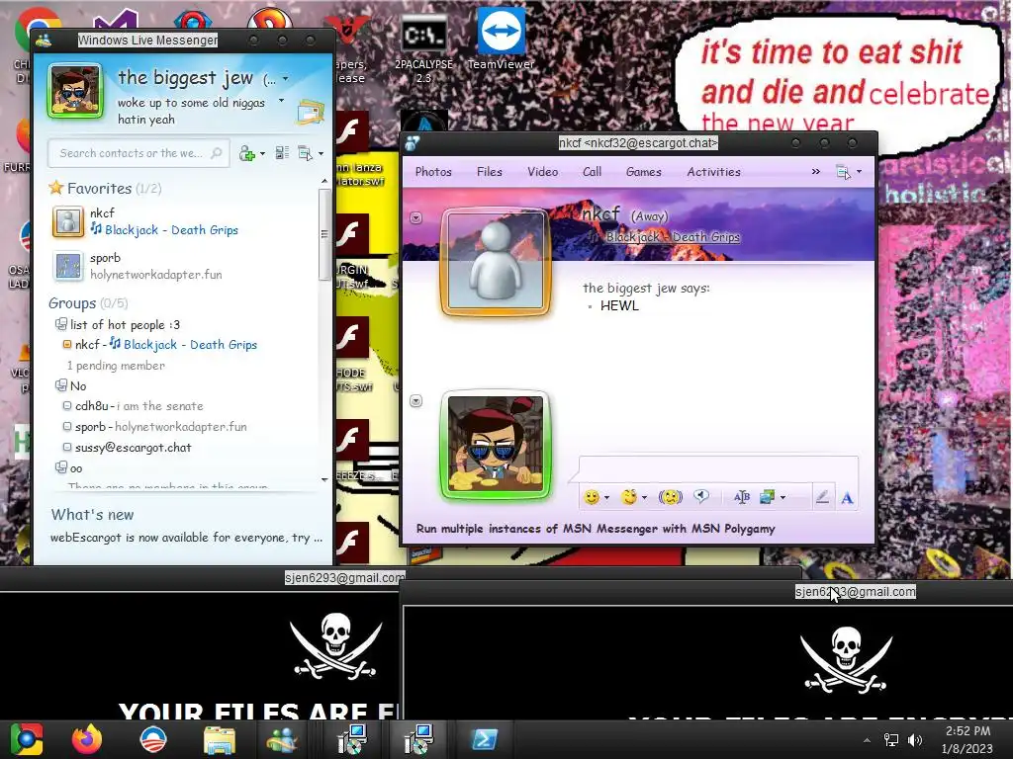The width and height of the screenshot is (1013, 759).
Task: Open the personal message dropdown arrow
Action: click(x=281, y=100)
